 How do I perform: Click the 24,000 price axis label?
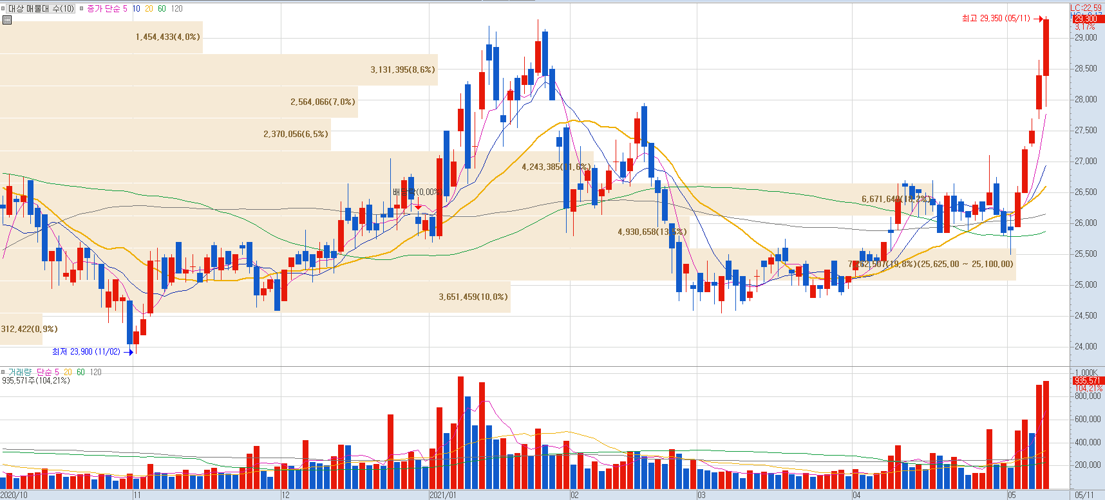point(1086,346)
